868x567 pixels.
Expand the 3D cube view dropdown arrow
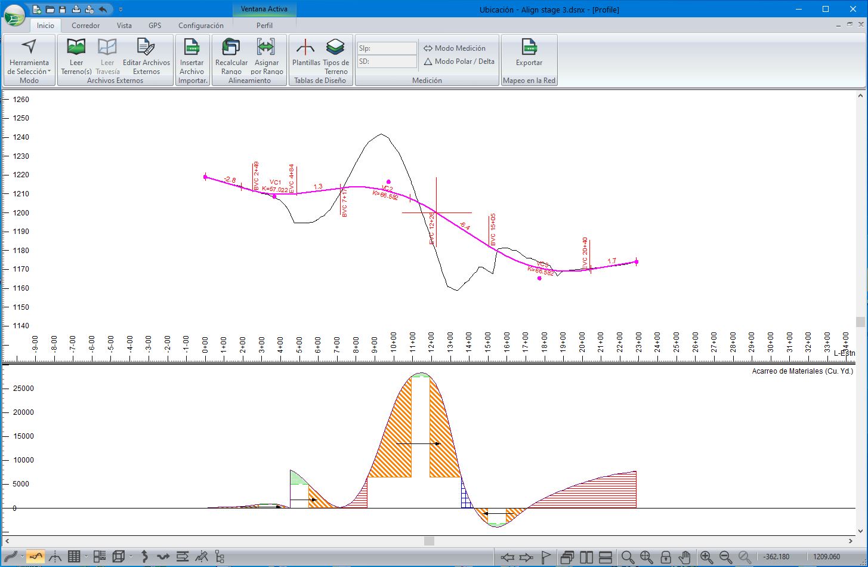tap(131, 557)
